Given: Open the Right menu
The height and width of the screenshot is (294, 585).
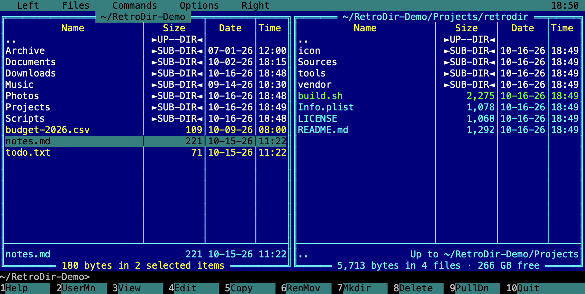Looking at the screenshot, I should pyautogui.click(x=255, y=5).
